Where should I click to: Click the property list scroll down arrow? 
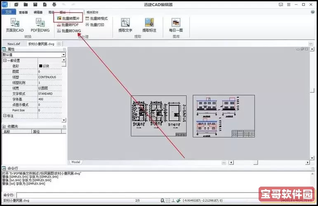click(64, 120)
